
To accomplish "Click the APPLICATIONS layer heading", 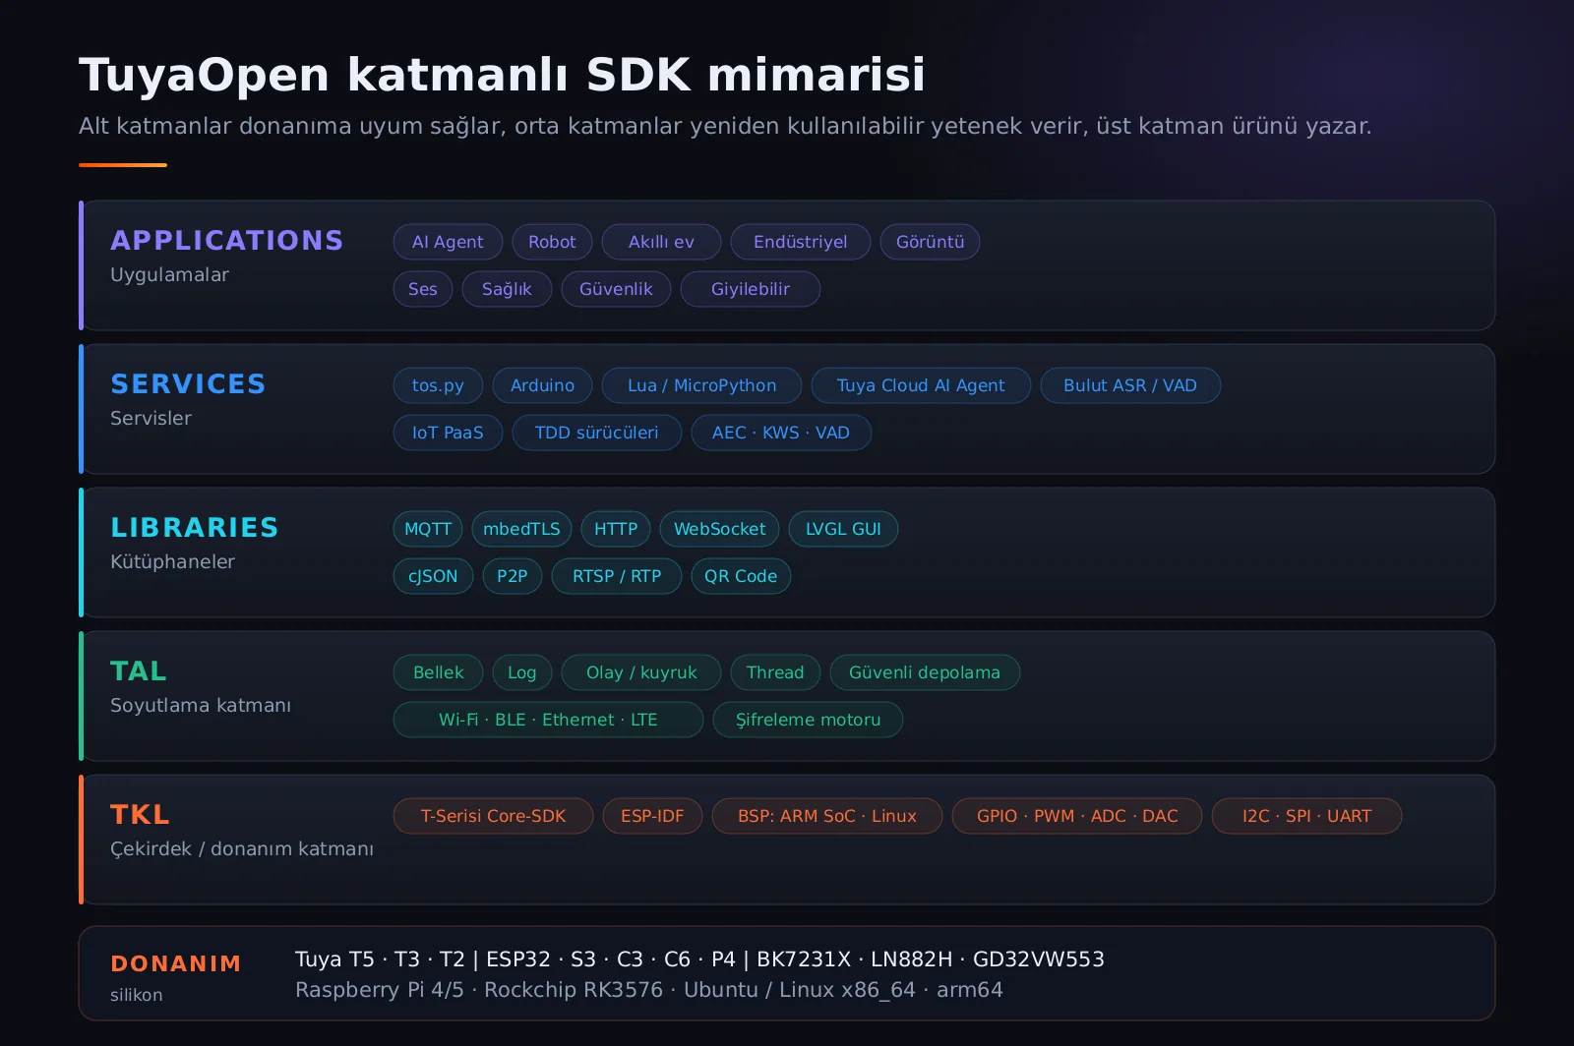I will [227, 241].
